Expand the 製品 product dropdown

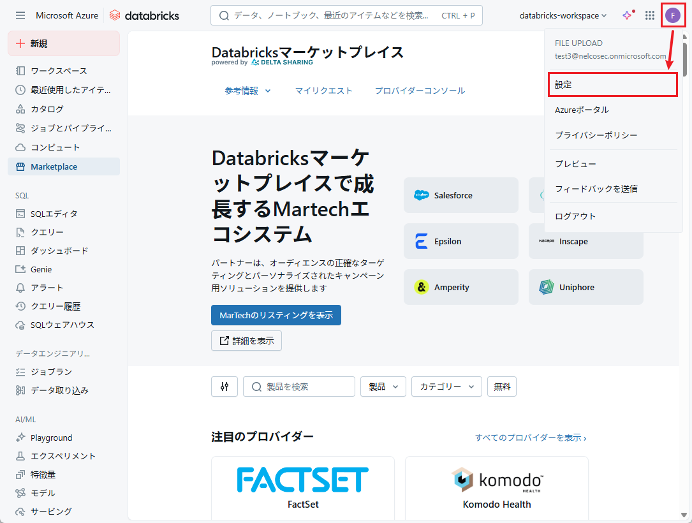383,387
